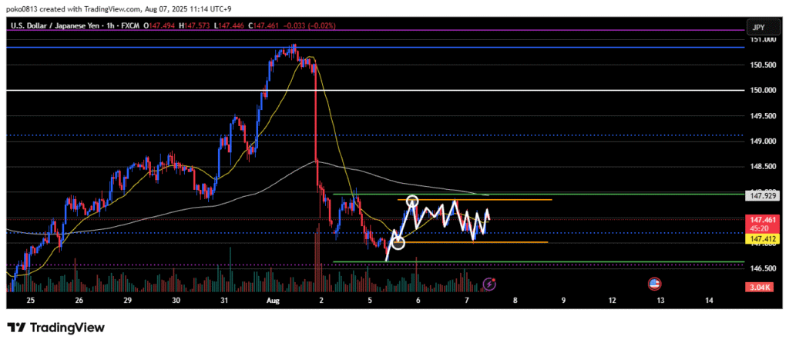Viewport: 789px width, 346px height.
Task: Click the Aug label on the time axis
Action: (274, 299)
